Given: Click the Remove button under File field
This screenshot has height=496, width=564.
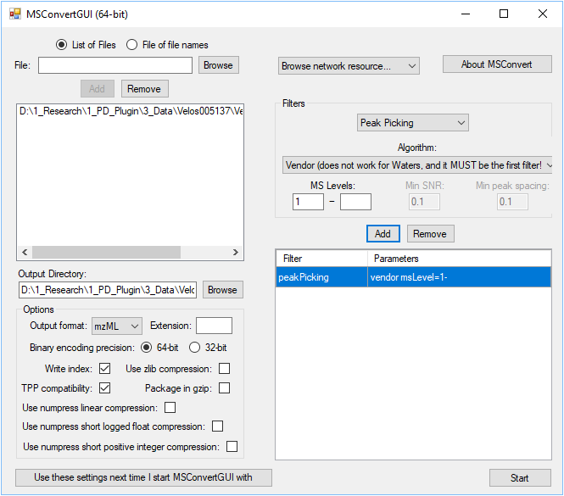Looking at the screenshot, I should point(144,89).
